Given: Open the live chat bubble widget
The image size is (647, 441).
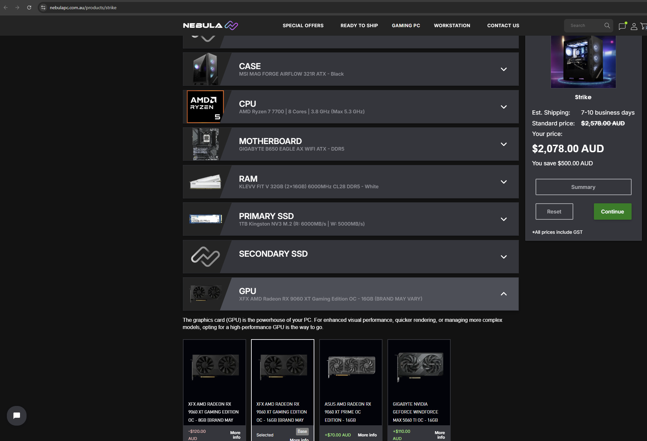Looking at the screenshot, I should click(17, 415).
